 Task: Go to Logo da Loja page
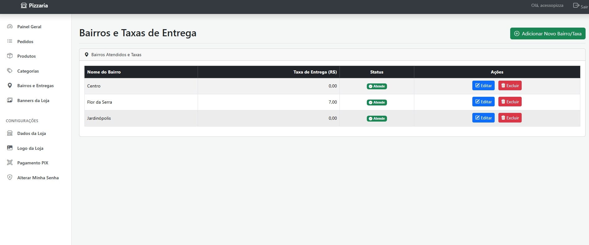[x=30, y=148]
